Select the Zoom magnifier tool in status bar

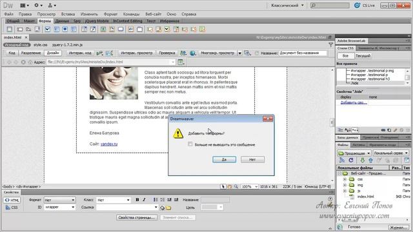[236, 186]
